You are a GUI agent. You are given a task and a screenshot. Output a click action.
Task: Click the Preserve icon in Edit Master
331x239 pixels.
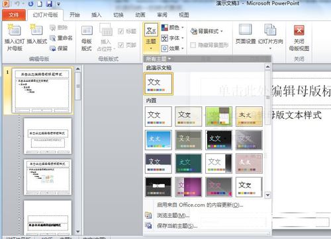(x=52, y=48)
